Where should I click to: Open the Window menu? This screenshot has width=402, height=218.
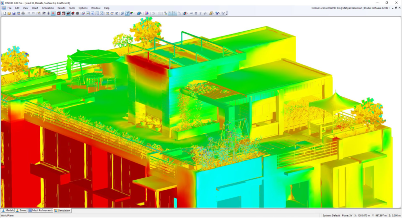96,8
